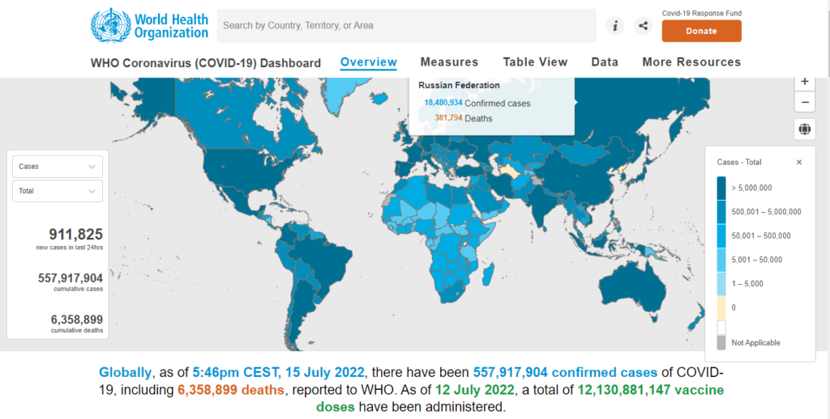The height and width of the screenshot is (419, 830).
Task: Click Russian Federation title in the map tooltip
Action: (459, 85)
